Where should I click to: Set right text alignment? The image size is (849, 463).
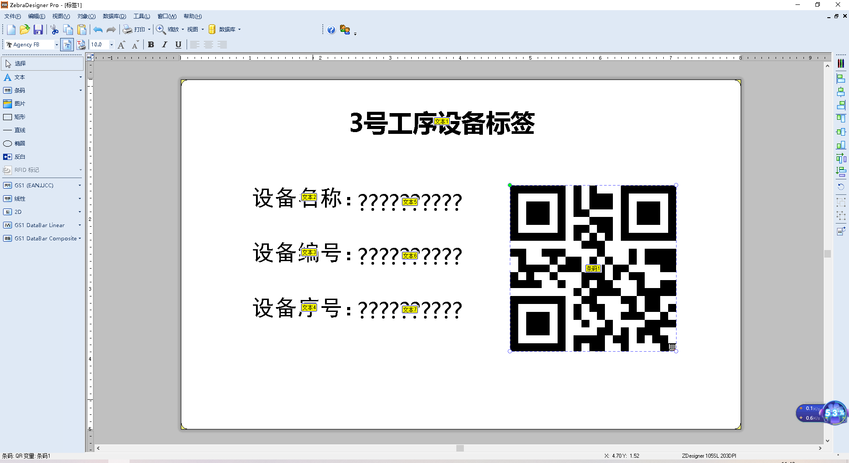[222, 45]
